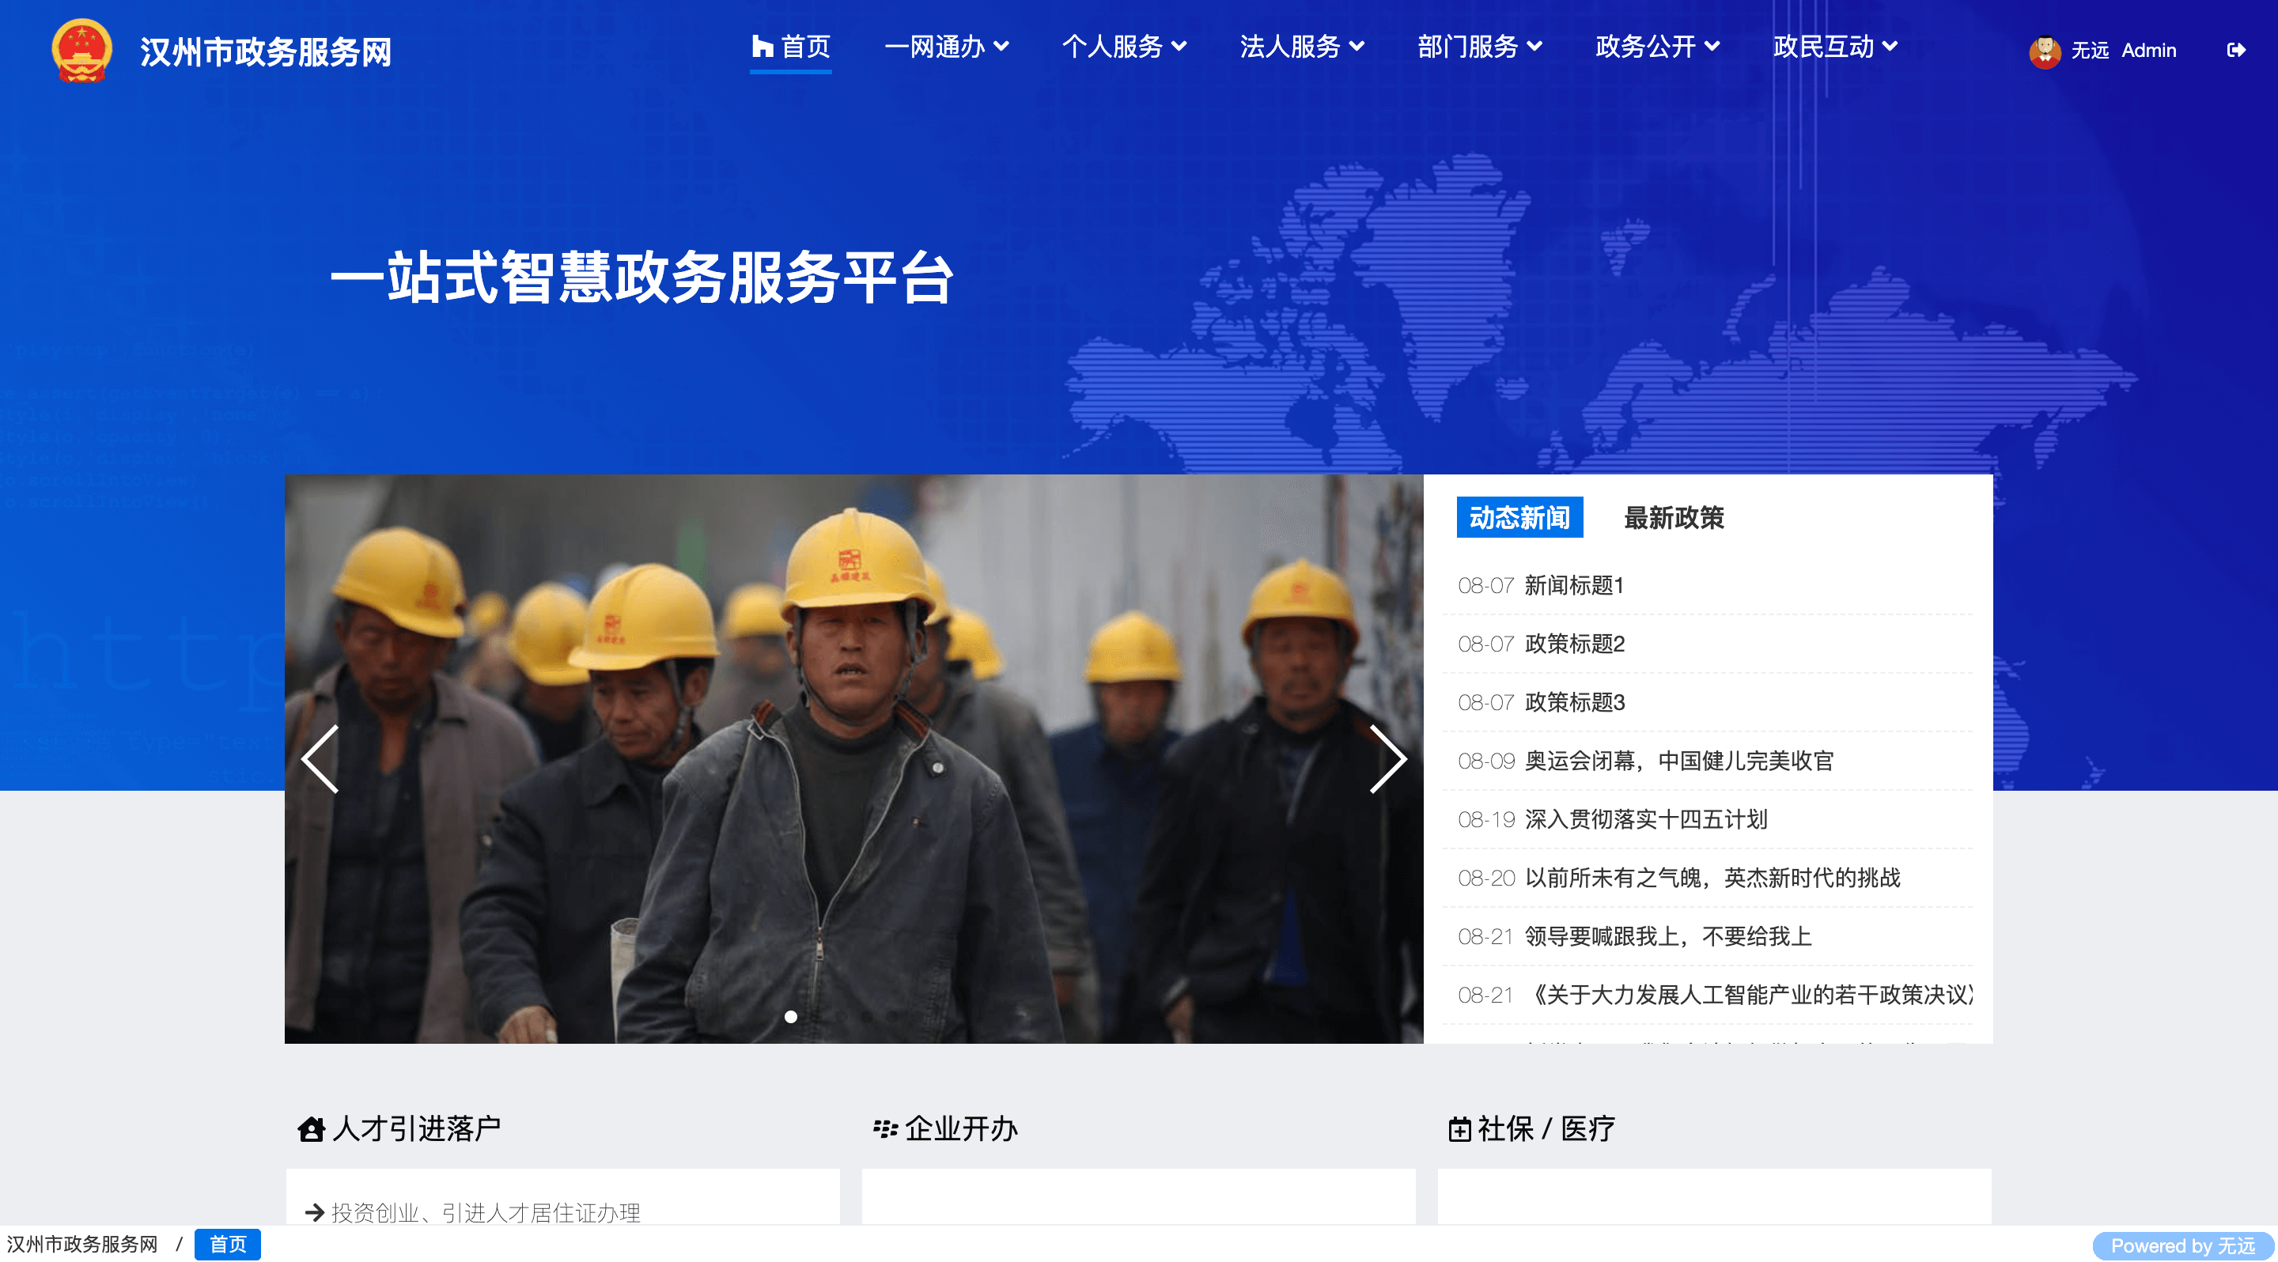Click the 无远 user avatar
Viewport: 2278px width, 1262px height.
click(2045, 51)
